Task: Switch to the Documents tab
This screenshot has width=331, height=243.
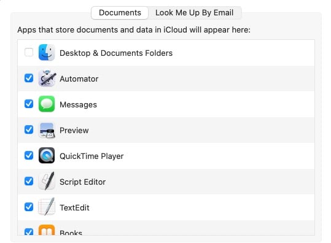Action: pos(120,13)
